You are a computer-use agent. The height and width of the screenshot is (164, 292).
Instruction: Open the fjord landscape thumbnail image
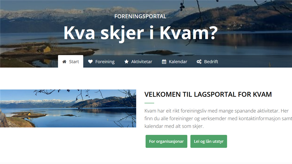(68, 108)
